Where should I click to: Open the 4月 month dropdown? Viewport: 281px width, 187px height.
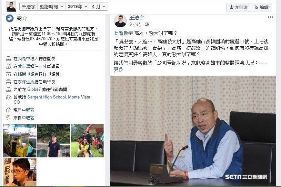(99, 7)
